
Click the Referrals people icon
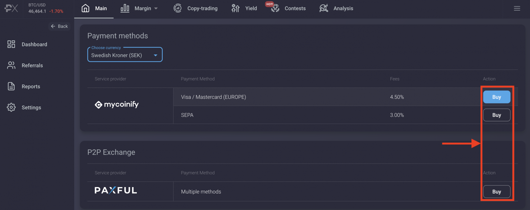click(x=11, y=65)
